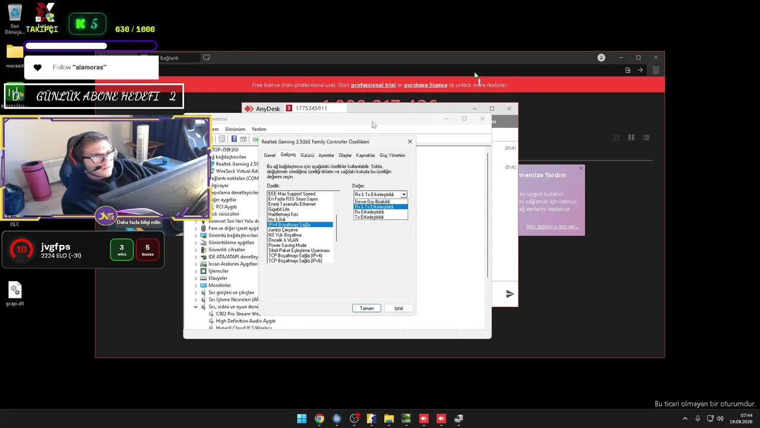
Task: Switch to the Güç Yönetimi tab
Action: pyautogui.click(x=392, y=155)
